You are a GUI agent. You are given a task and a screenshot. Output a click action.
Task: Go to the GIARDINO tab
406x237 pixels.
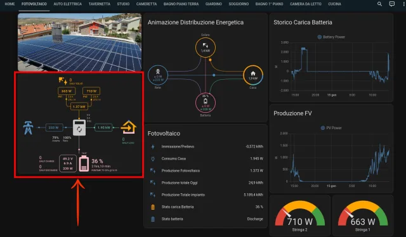(x=214, y=4)
